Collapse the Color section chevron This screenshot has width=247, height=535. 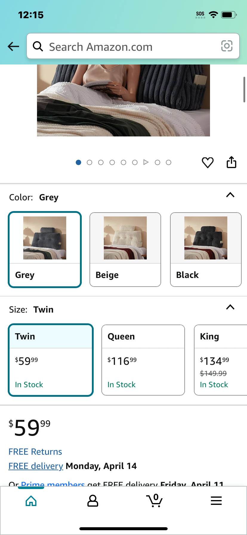point(230,195)
